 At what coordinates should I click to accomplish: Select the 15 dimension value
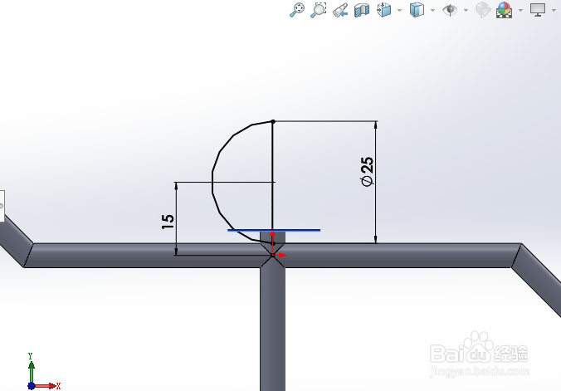point(168,222)
